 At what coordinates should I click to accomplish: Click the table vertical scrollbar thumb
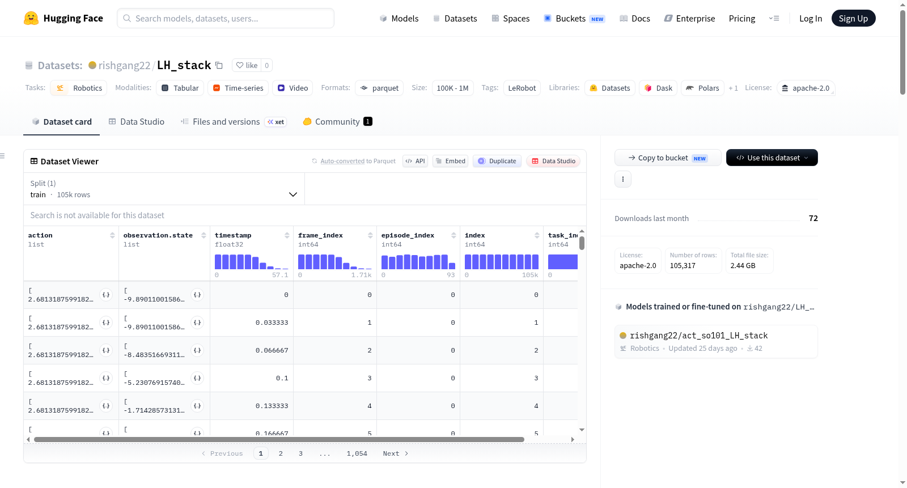(582, 243)
